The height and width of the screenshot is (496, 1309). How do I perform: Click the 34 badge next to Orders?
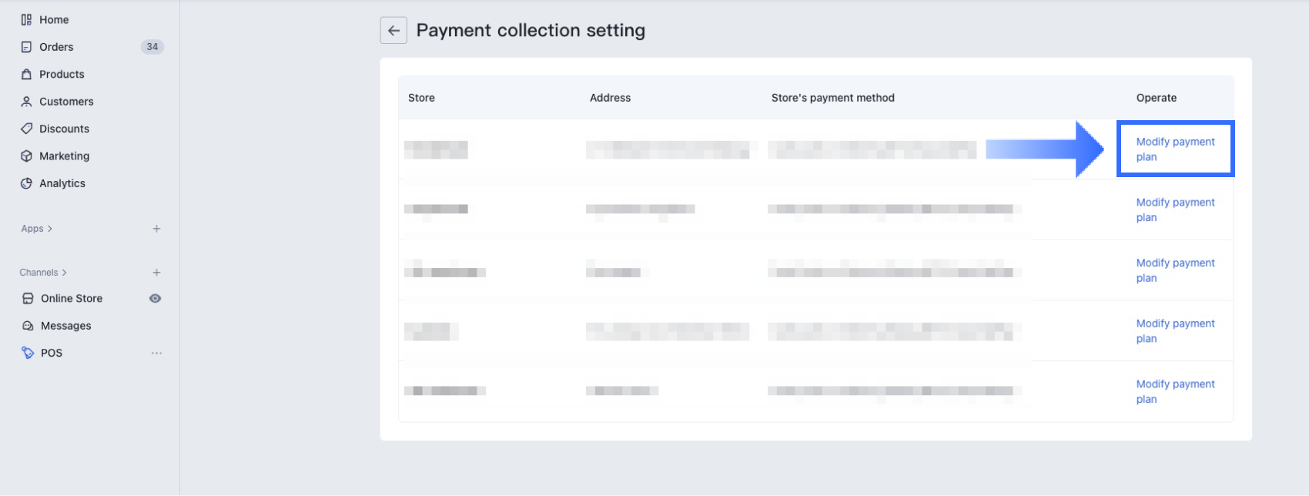pyautogui.click(x=152, y=46)
